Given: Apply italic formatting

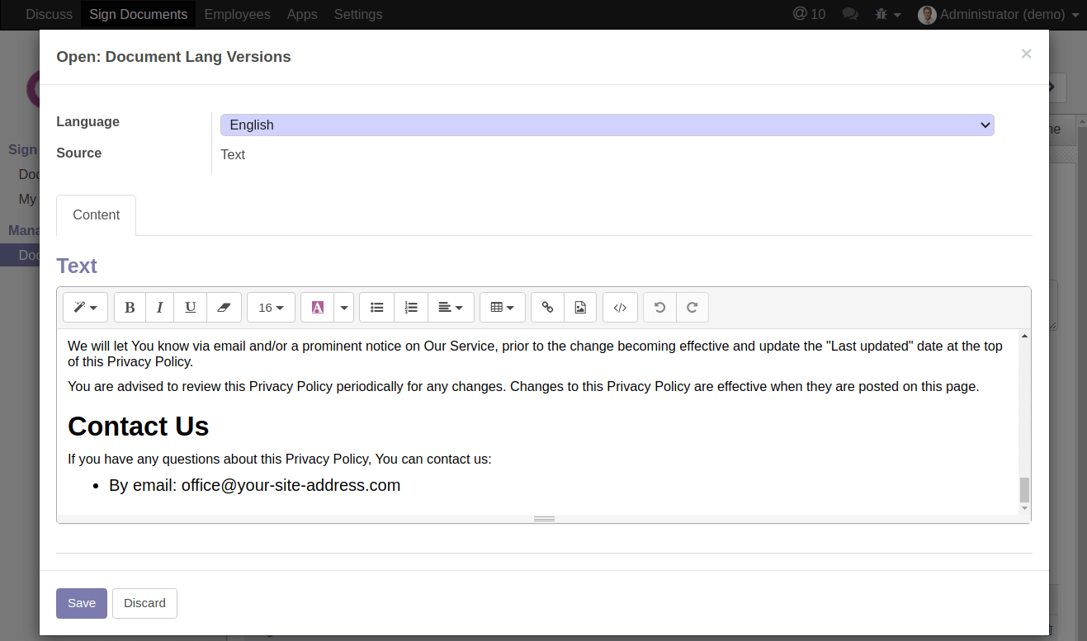Looking at the screenshot, I should (x=159, y=307).
